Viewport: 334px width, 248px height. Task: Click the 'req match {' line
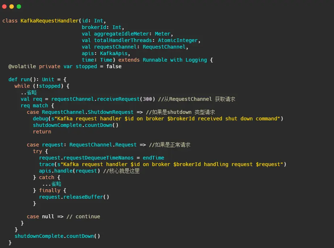tap(37, 106)
